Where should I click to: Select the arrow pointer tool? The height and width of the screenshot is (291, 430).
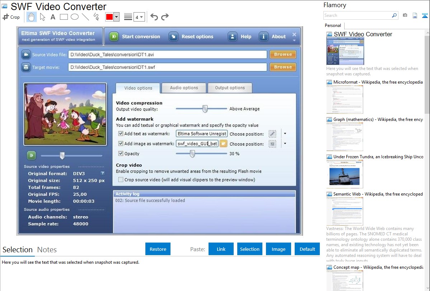(42, 17)
